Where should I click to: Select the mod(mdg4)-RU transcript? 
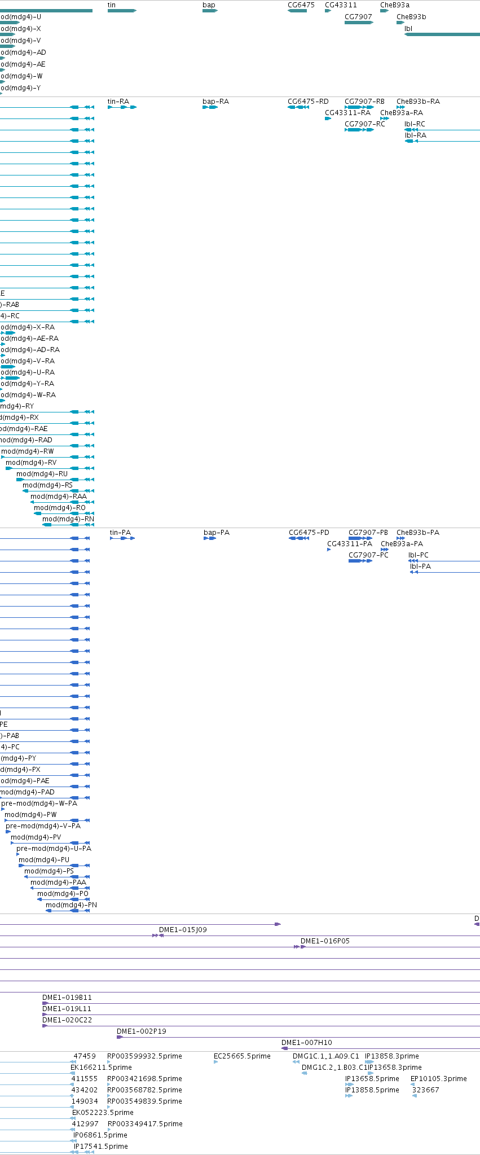coord(55,480)
